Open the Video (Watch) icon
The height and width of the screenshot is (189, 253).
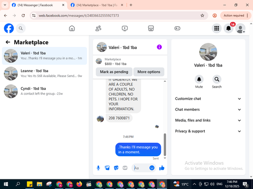tap(124, 28)
